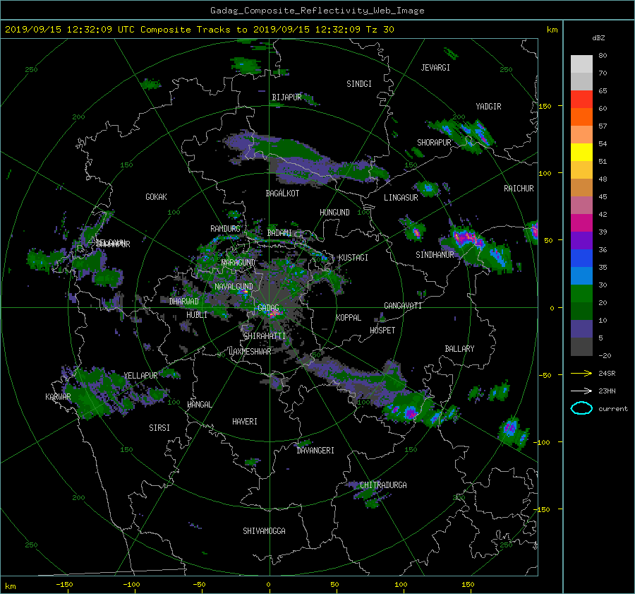Click the LINGASUR city label

[x=401, y=198]
